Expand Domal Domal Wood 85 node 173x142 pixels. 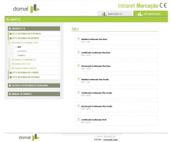tap(13, 68)
